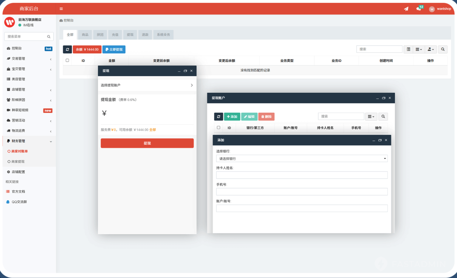Switch to the 充值 tab

pos(115,35)
